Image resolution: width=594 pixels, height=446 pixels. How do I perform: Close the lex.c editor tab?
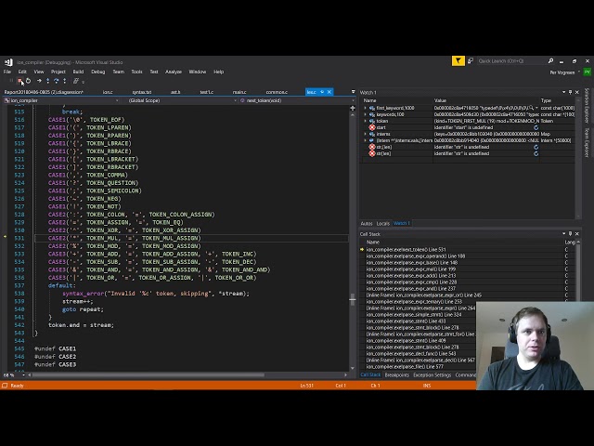(329, 92)
